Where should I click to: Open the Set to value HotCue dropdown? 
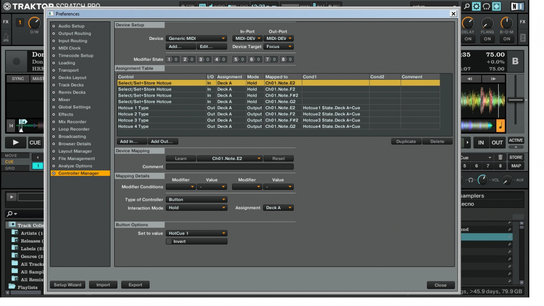(196, 233)
